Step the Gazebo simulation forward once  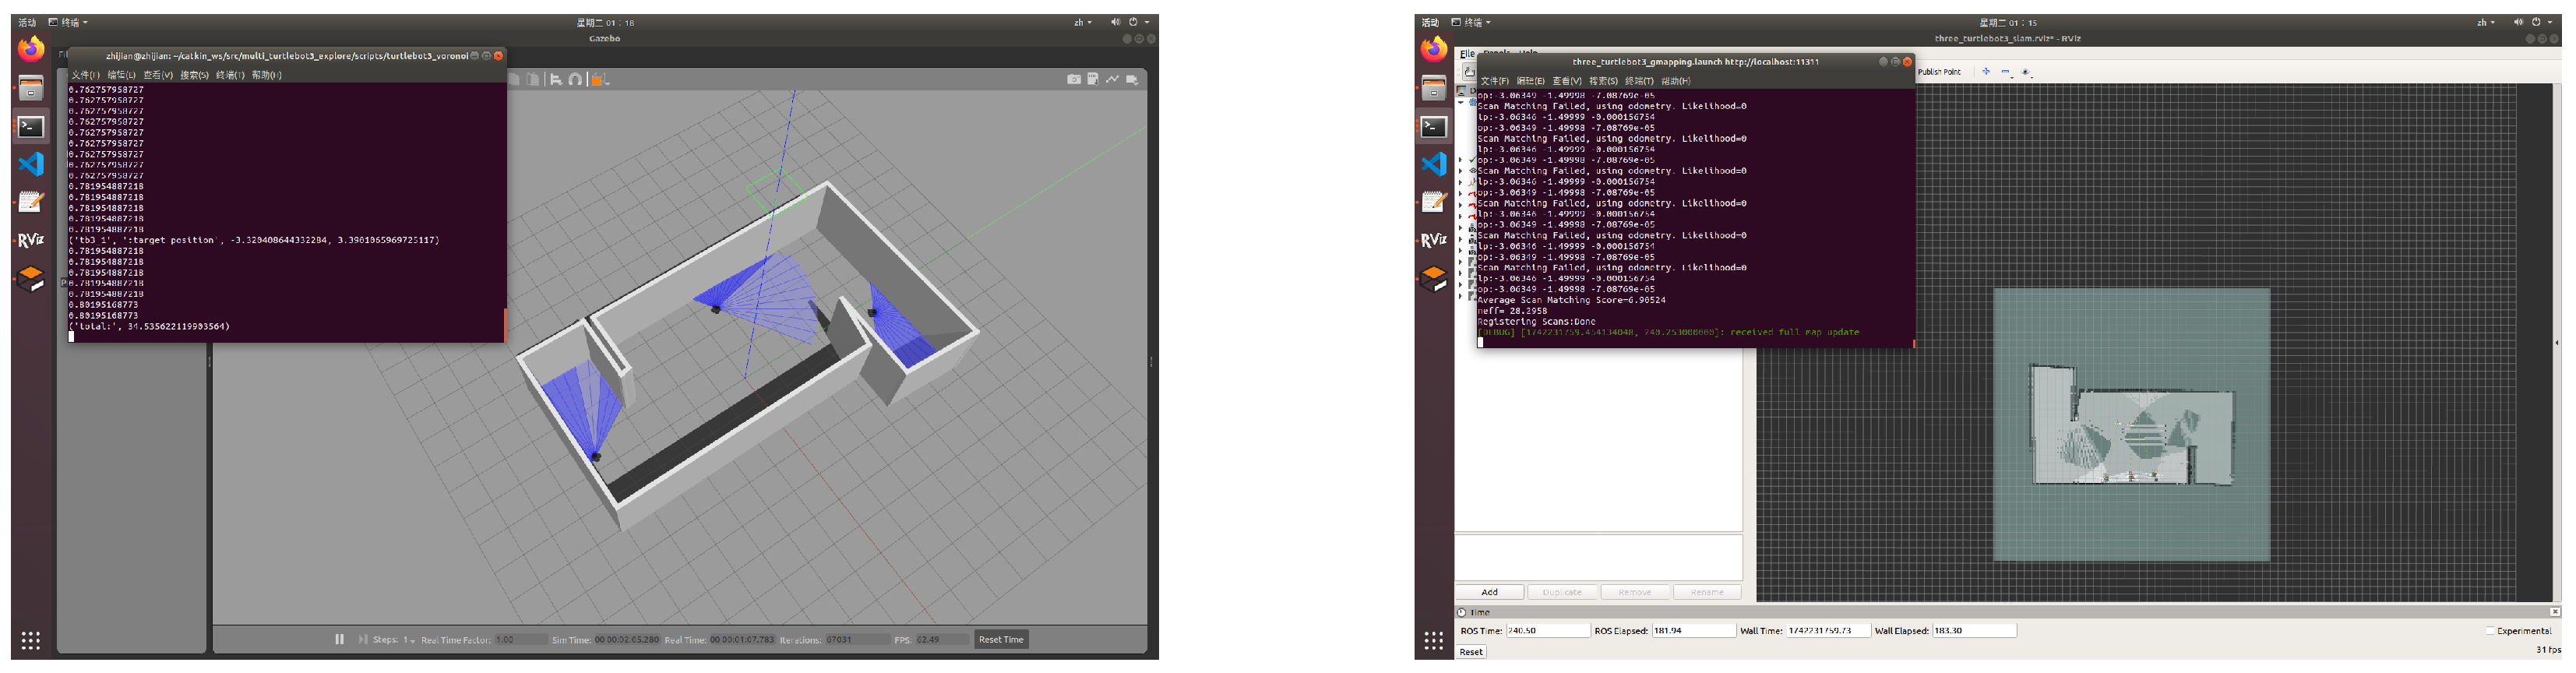pyautogui.click(x=362, y=639)
